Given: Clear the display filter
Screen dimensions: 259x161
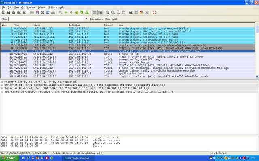Looking at the screenshot, I should [108, 19].
